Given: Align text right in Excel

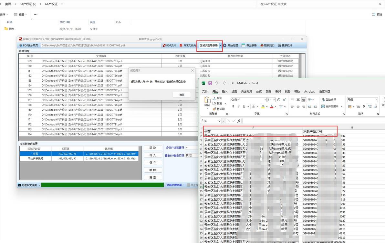Looking at the screenshot, I should (x=304, y=106).
